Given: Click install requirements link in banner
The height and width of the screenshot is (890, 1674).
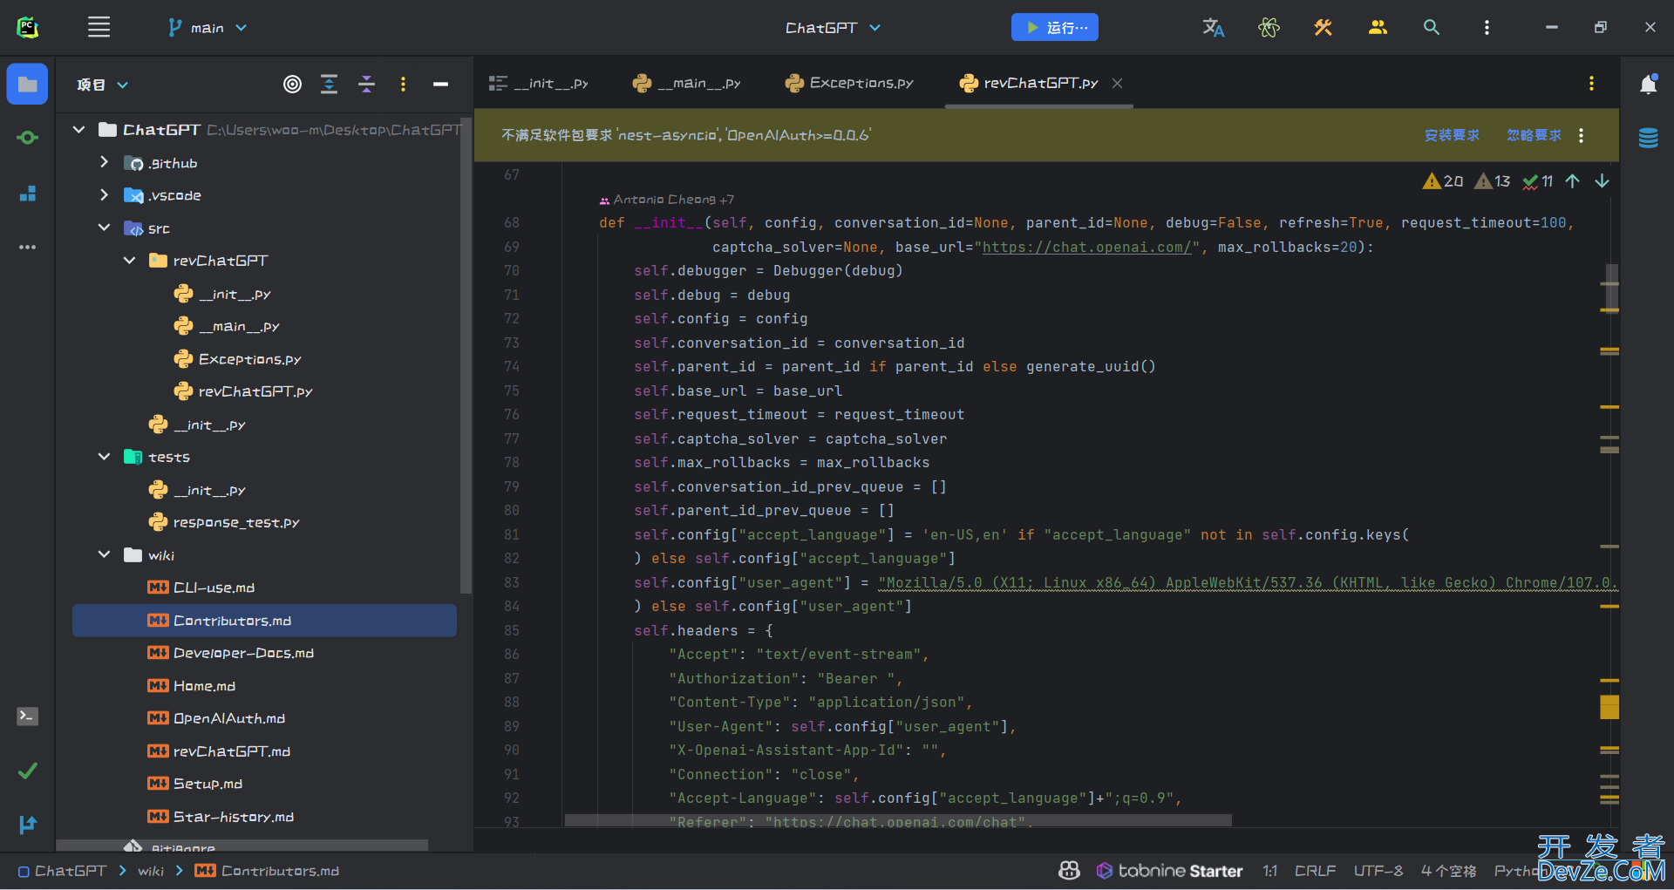Looking at the screenshot, I should pyautogui.click(x=1452, y=135).
